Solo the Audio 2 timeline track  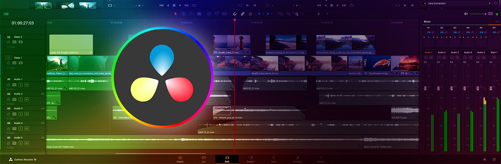[21, 99]
